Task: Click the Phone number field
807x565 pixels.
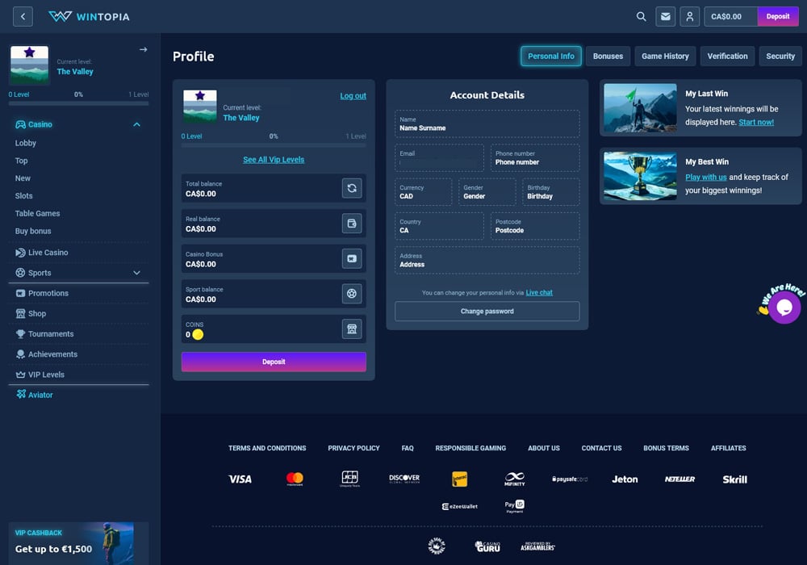Action: [535, 158]
